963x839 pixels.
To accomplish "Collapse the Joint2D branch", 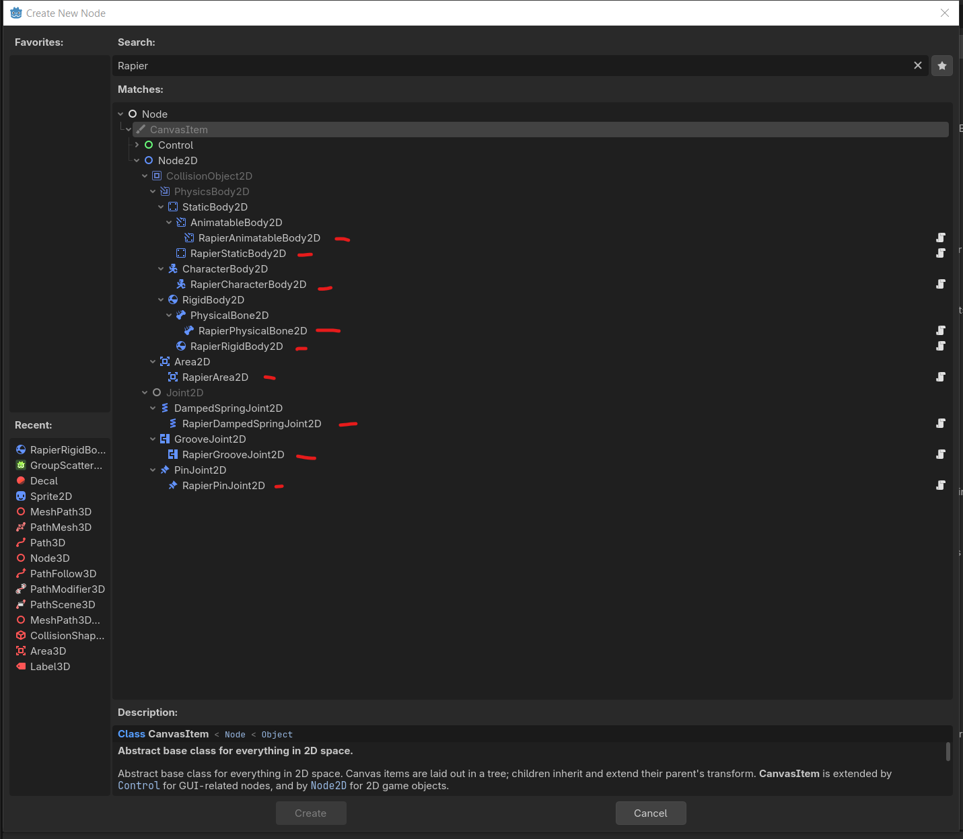I will [x=145, y=393].
